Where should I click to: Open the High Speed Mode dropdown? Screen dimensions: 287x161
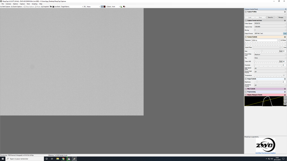click(270, 68)
